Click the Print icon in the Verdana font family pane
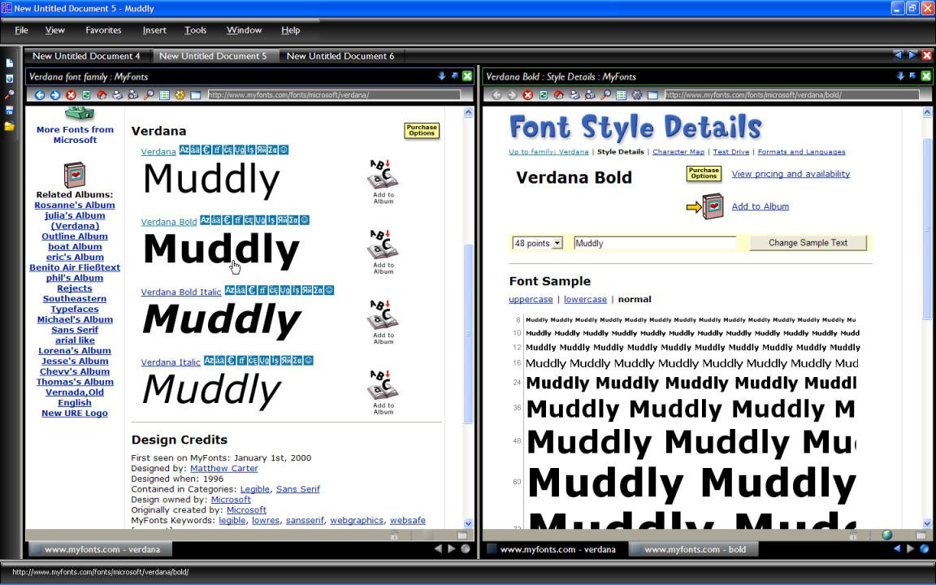The width and height of the screenshot is (936, 585). [x=117, y=95]
